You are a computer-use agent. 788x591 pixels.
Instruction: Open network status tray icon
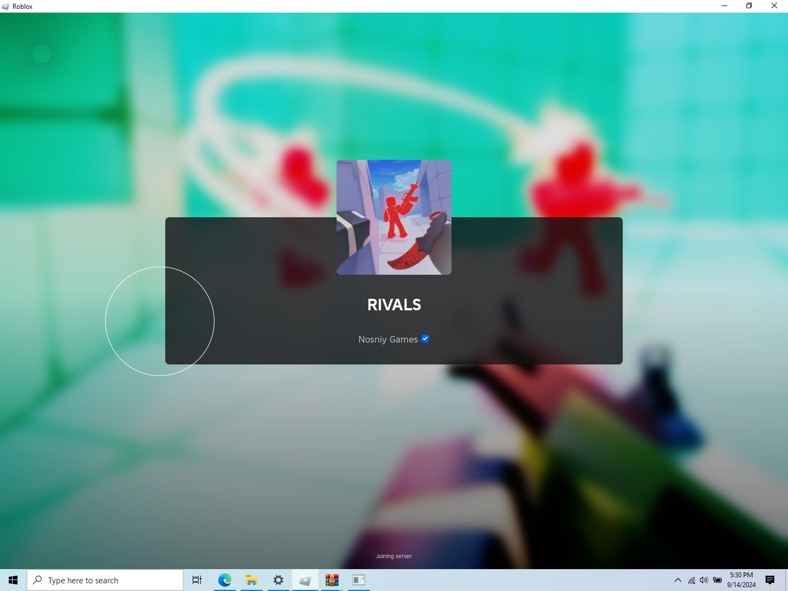692,580
